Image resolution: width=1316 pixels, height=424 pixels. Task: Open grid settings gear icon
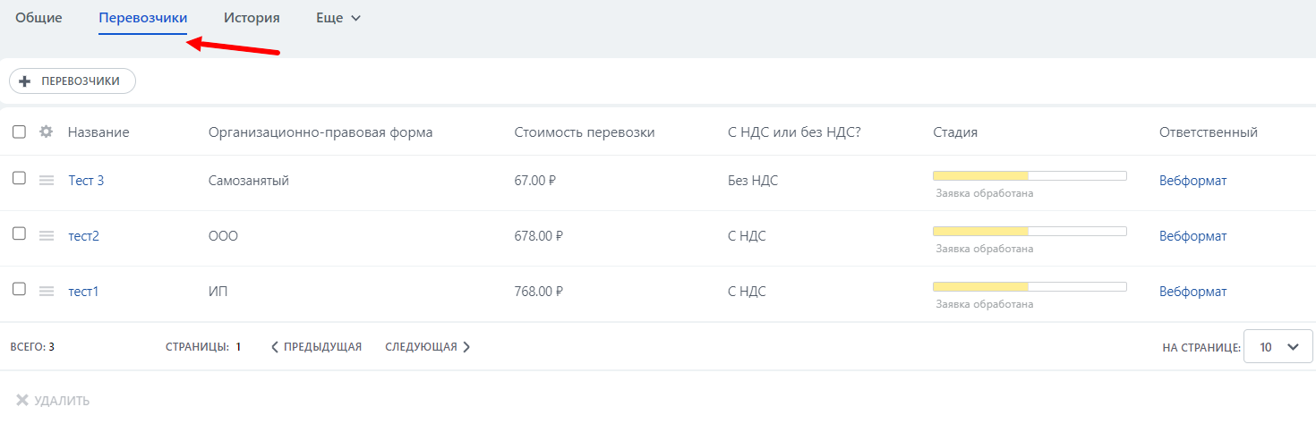[47, 132]
